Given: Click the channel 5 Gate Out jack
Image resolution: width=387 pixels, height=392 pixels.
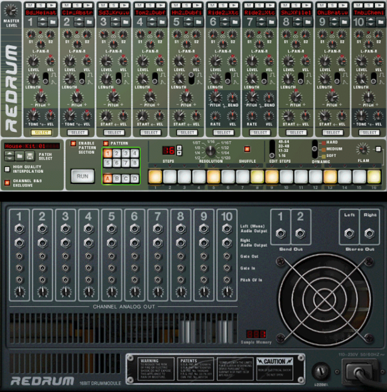Looking at the screenshot, I should pos(111,256).
